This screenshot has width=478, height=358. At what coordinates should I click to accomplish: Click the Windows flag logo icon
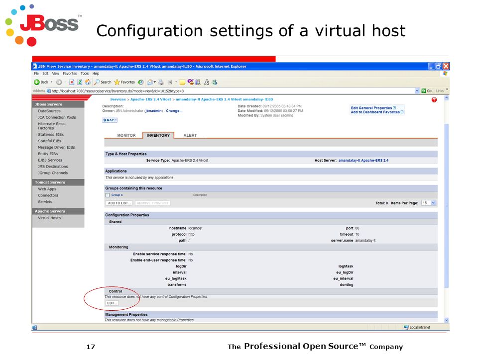445,74
